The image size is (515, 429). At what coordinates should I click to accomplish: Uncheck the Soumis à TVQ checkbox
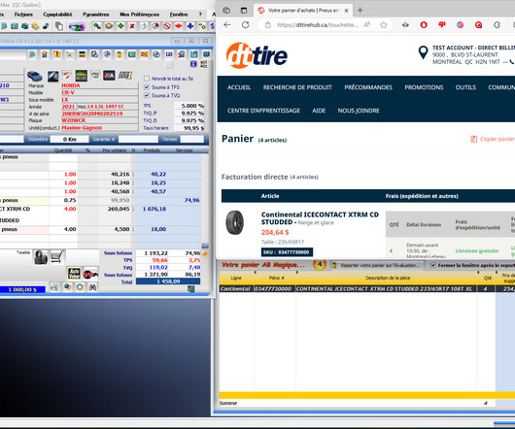147,95
